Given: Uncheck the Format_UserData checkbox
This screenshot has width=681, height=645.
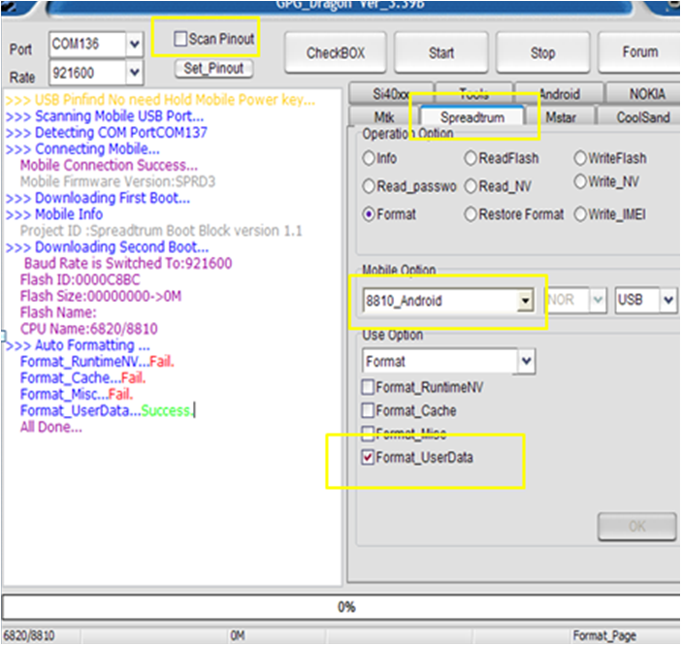Looking at the screenshot, I should click(368, 457).
